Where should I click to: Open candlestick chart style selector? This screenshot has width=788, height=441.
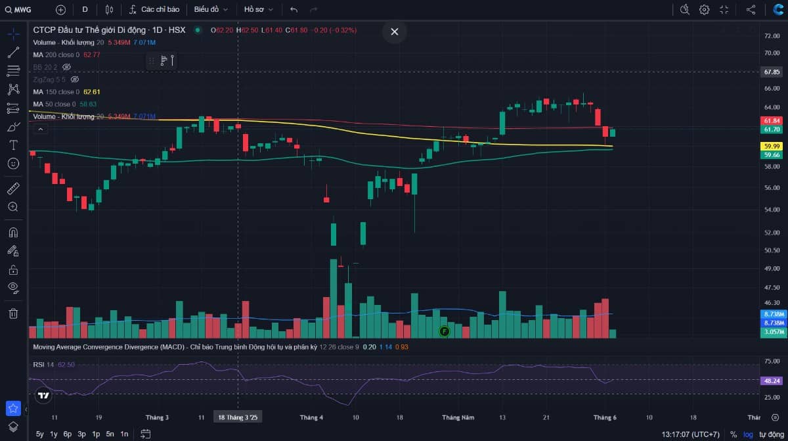tap(109, 9)
